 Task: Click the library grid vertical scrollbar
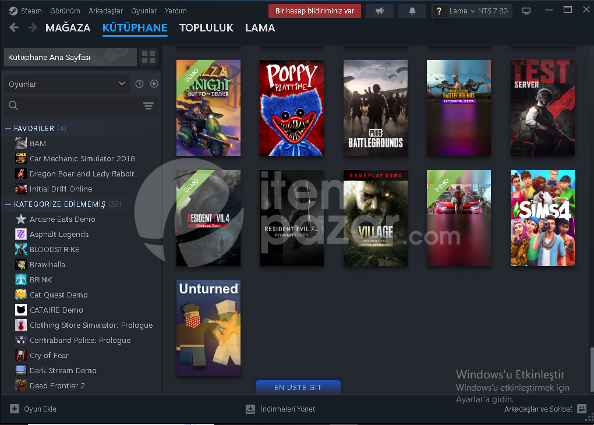592,369
